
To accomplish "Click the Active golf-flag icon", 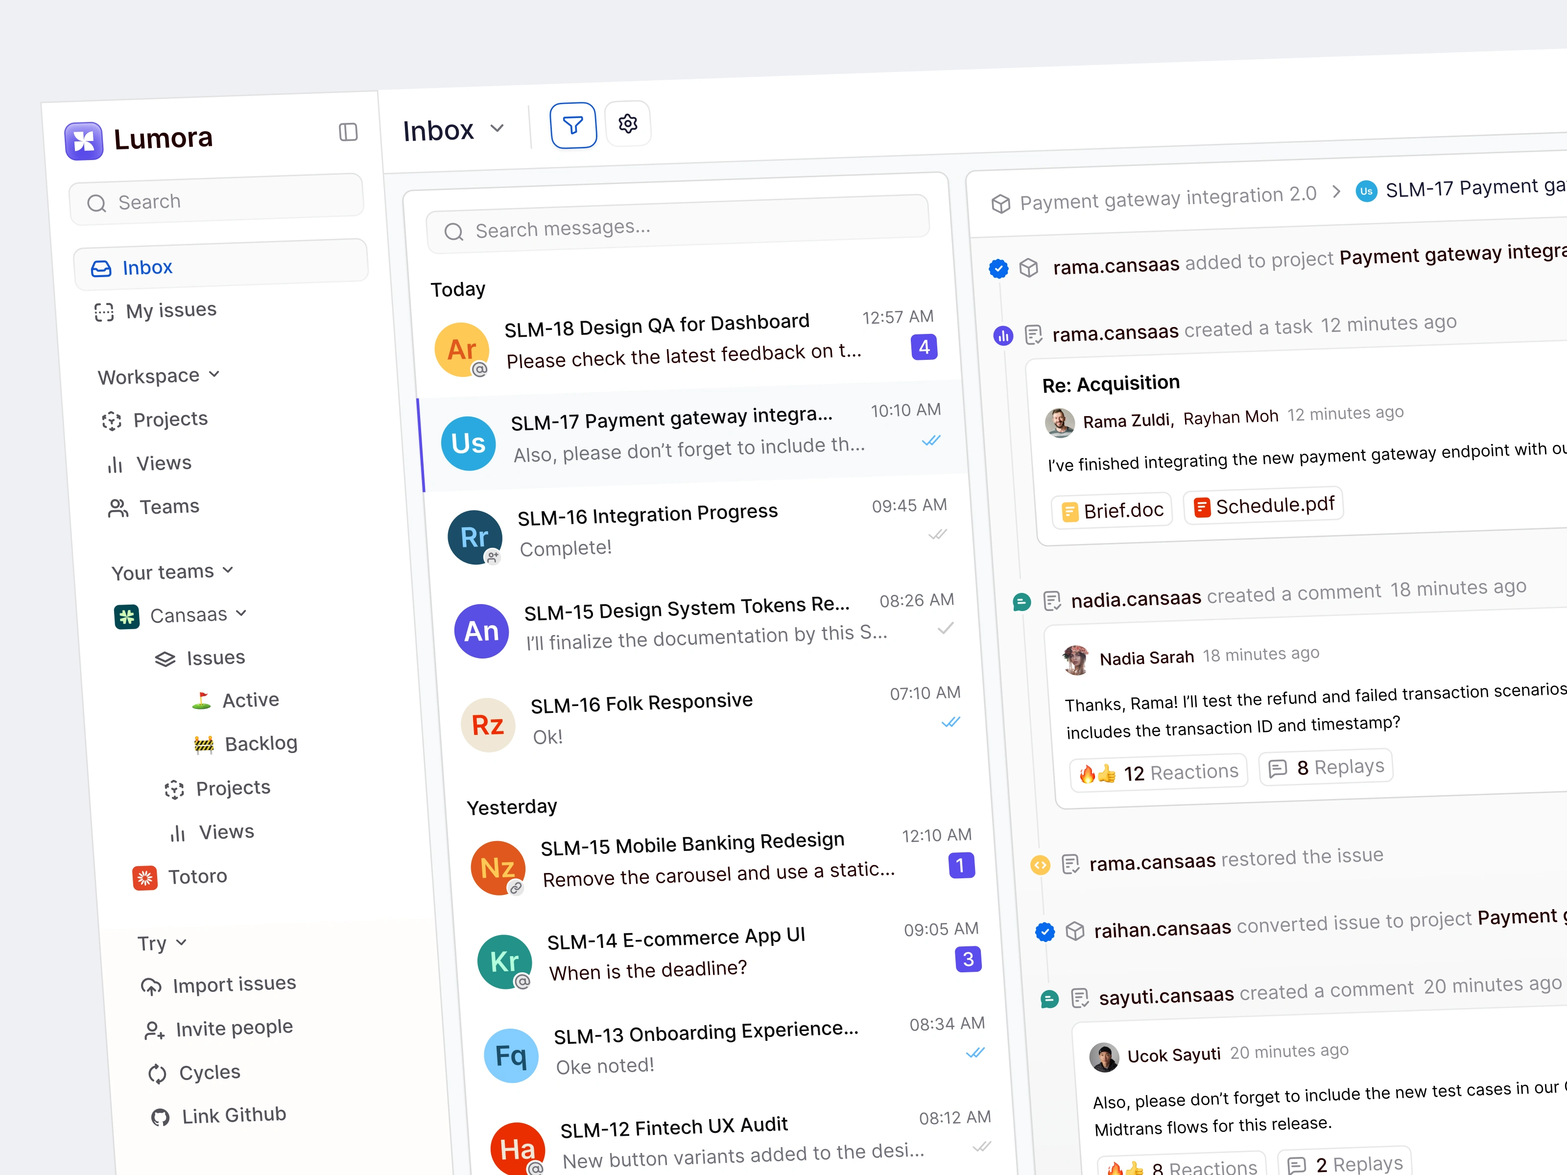I will (201, 701).
